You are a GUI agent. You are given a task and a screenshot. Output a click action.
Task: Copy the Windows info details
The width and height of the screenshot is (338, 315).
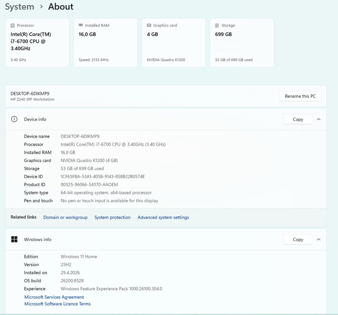click(298, 239)
